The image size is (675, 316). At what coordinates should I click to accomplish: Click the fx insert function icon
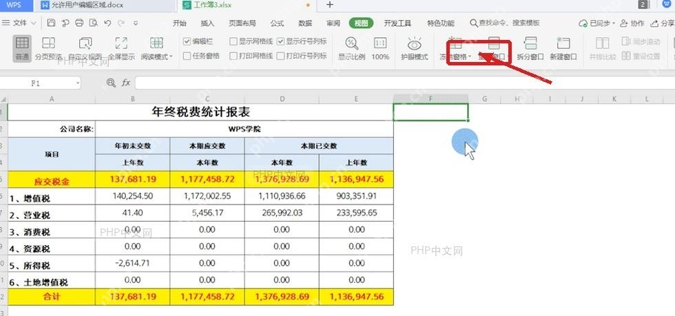125,83
